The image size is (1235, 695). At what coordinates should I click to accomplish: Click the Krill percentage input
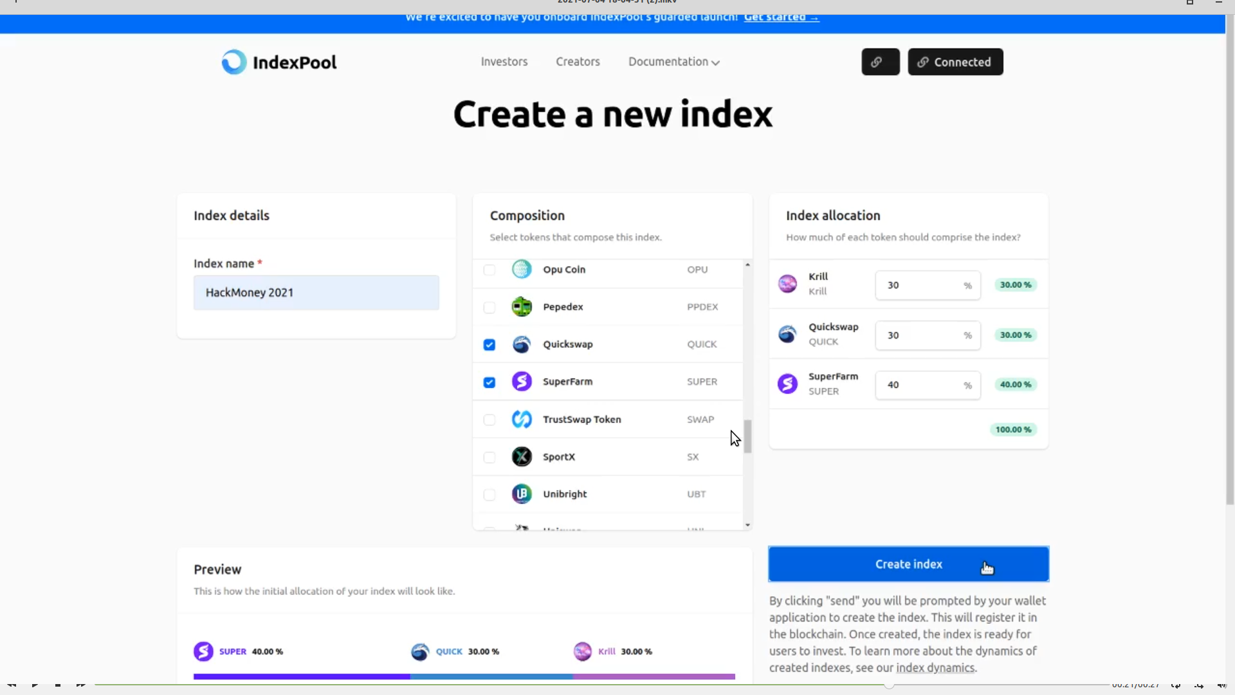click(928, 285)
